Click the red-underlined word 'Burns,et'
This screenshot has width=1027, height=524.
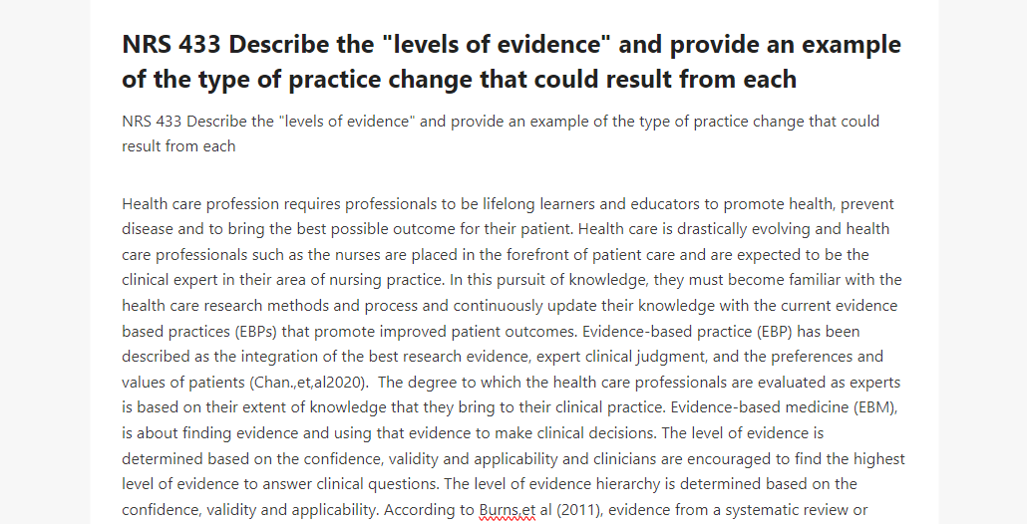[508, 510]
